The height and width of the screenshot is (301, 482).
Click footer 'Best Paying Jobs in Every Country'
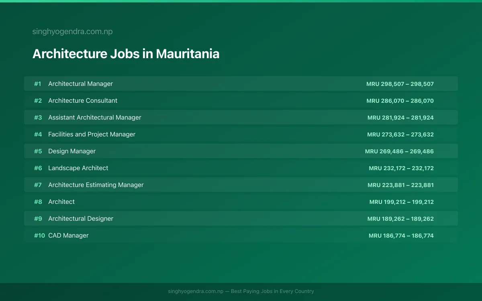pyautogui.click(x=272, y=291)
